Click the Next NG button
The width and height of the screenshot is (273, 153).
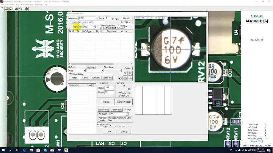[x=96, y=78]
